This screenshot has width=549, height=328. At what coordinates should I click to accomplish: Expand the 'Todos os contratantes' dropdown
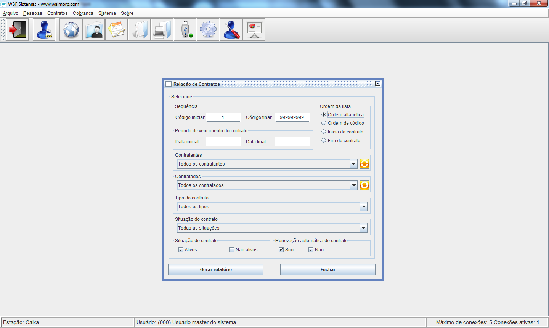tap(354, 164)
